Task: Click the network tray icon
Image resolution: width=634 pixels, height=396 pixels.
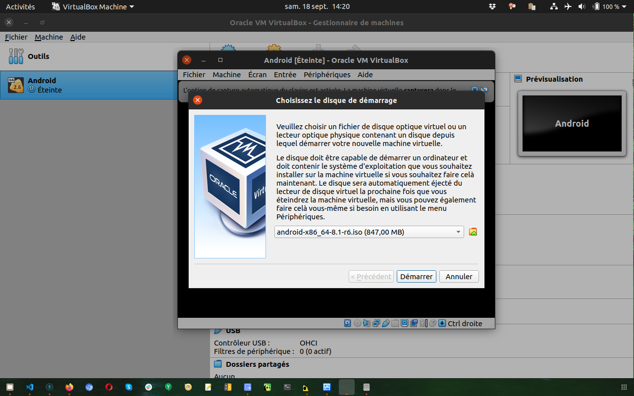Action: [554, 7]
